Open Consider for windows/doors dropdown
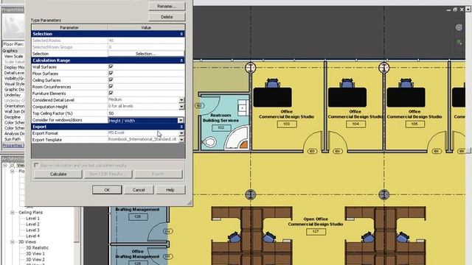 click(x=180, y=120)
